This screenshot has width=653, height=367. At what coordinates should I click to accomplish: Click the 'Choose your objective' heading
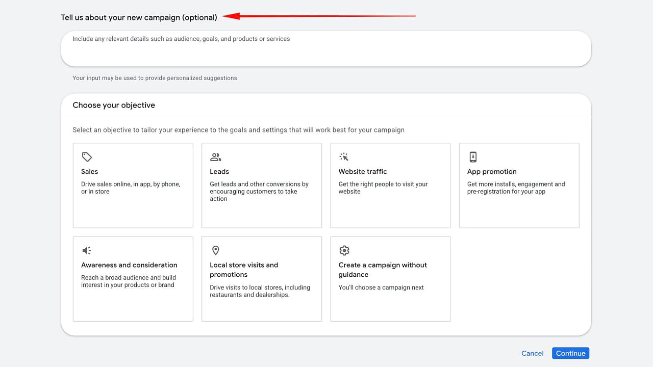point(114,105)
